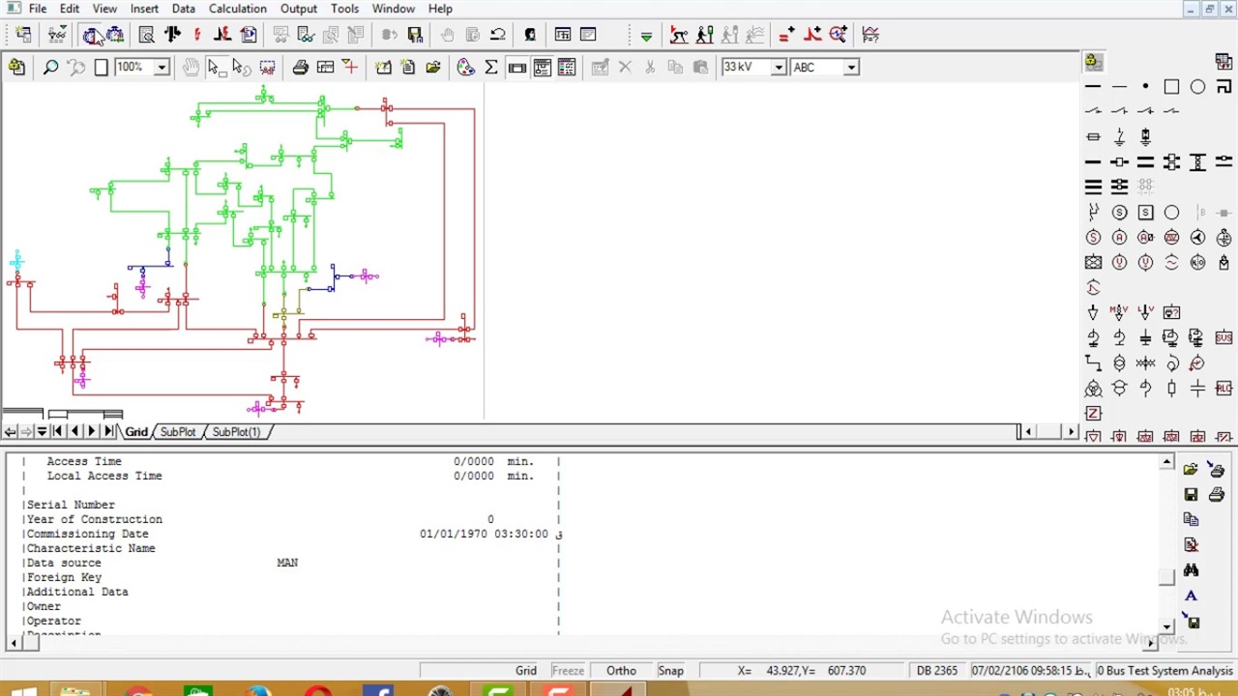Click the Grid label in status bar

(x=525, y=671)
